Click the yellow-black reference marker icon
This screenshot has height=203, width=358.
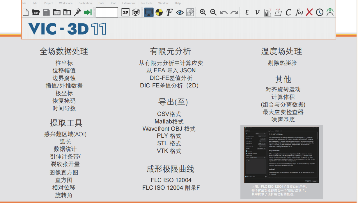(159, 12)
